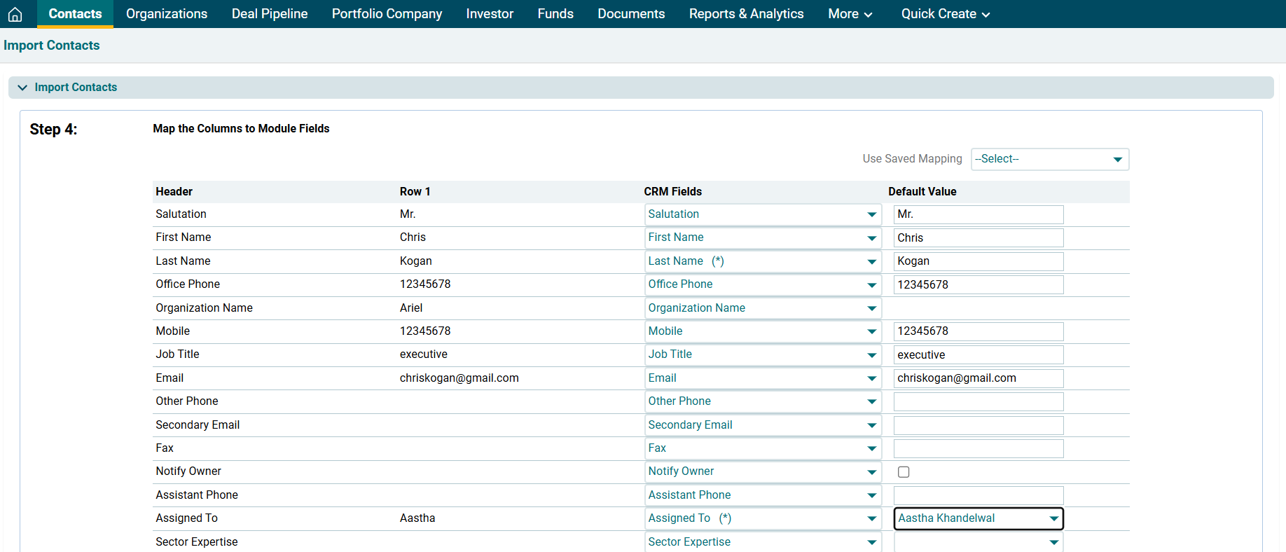
Task: Open the Salutation CRM field dropdown
Action: coord(762,214)
